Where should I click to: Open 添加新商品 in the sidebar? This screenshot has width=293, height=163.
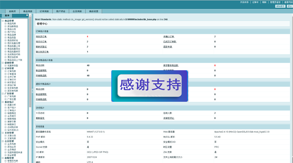[x=13, y=26]
